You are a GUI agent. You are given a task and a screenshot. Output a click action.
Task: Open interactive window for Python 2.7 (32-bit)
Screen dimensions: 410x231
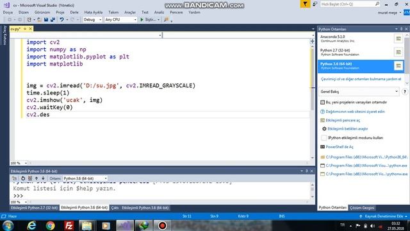398,52
